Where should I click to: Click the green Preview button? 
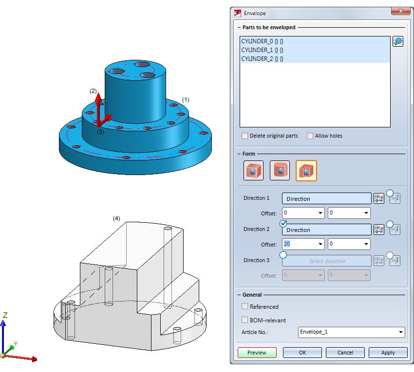pyautogui.click(x=257, y=353)
